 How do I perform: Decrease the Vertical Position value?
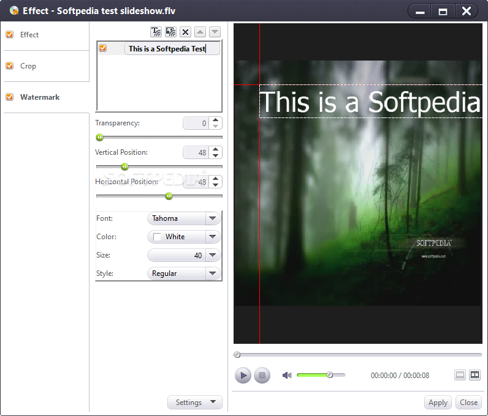click(215, 155)
